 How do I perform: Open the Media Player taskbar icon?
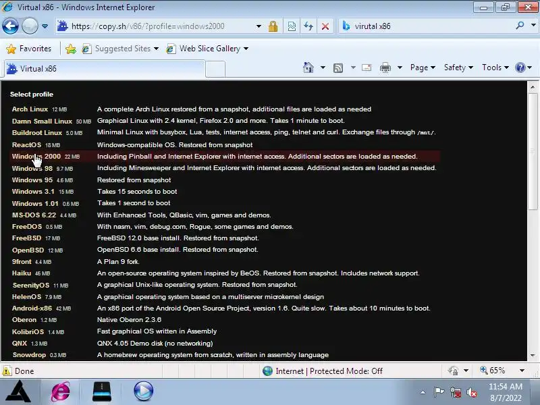click(143, 391)
